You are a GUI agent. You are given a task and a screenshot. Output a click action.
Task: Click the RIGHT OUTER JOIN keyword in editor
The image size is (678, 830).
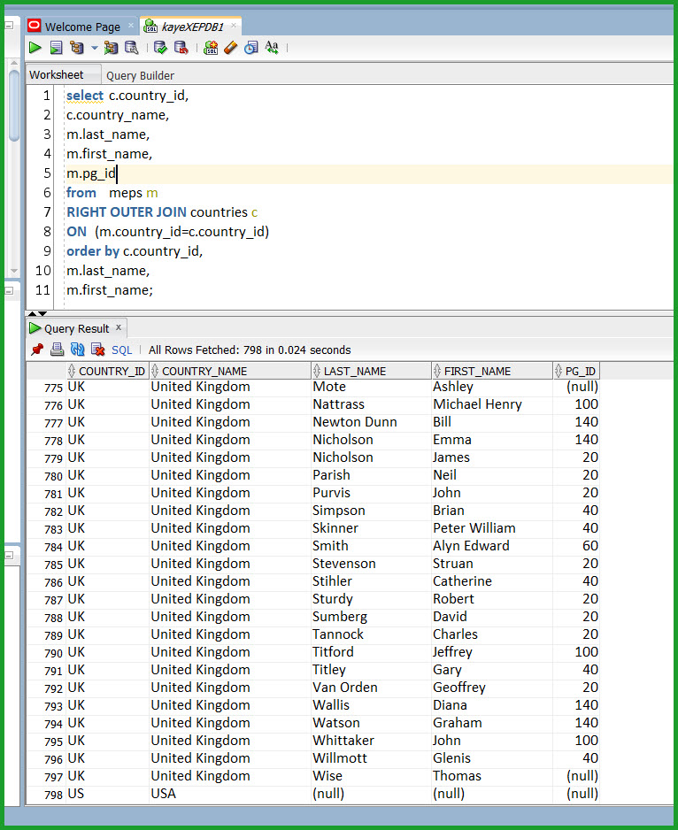click(x=127, y=212)
